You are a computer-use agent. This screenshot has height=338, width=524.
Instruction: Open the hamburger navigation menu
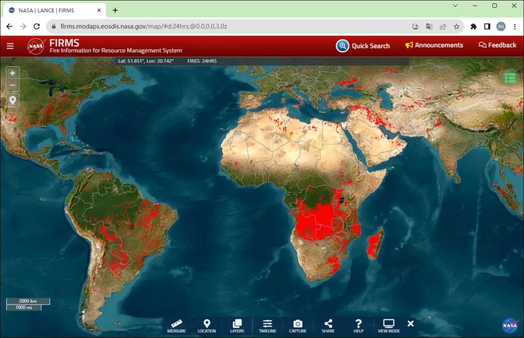(x=10, y=46)
